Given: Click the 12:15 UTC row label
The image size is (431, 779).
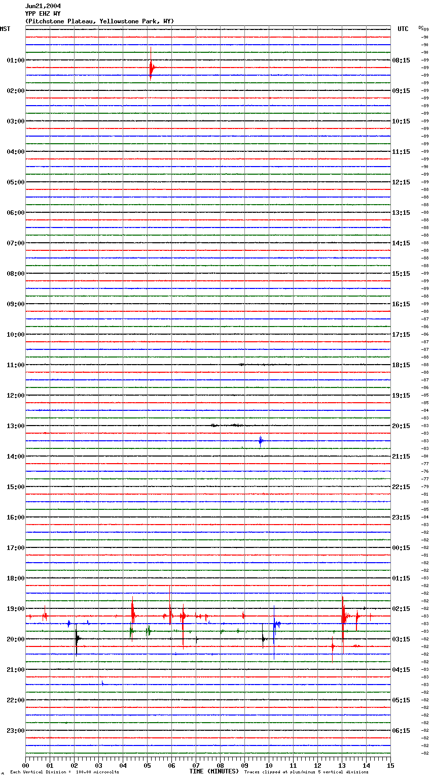Looking at the screenshot, I should coord(401,182).
